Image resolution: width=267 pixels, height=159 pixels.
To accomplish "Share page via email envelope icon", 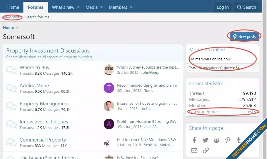I will [194, 150].
